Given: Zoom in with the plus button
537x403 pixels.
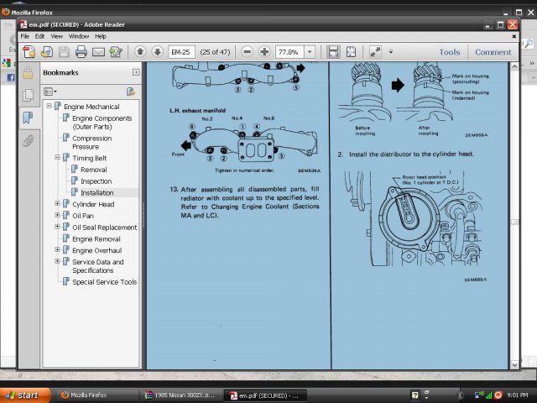Looking at the screenshot, I should [264, 52].
